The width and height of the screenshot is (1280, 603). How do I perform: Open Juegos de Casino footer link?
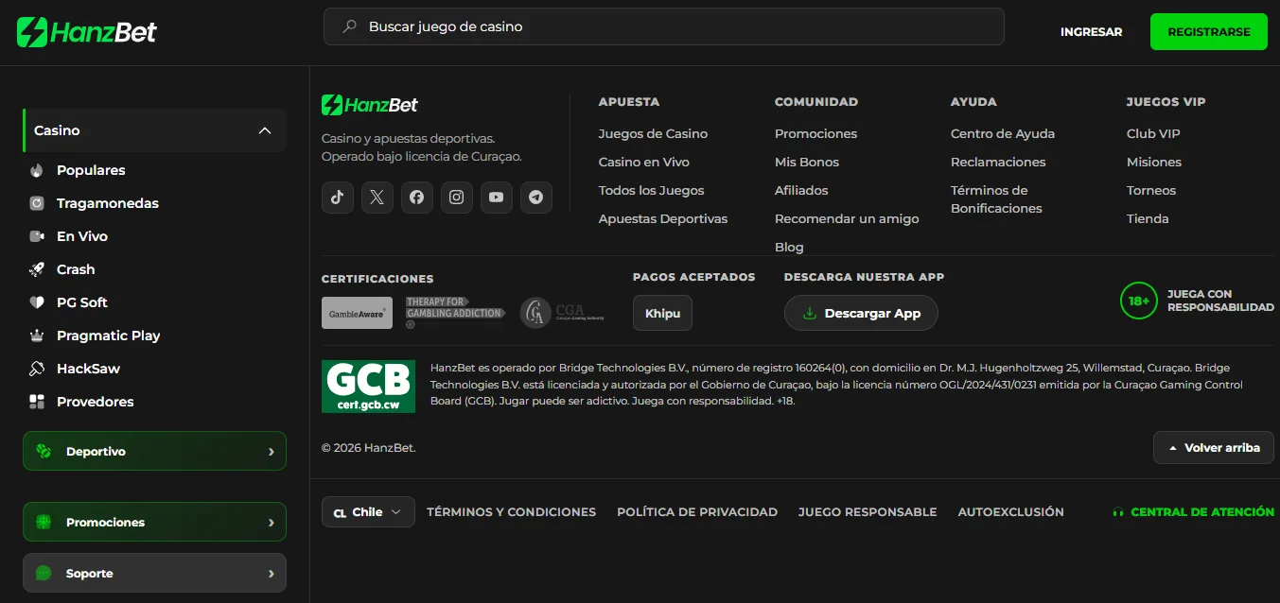coord(653,134)
